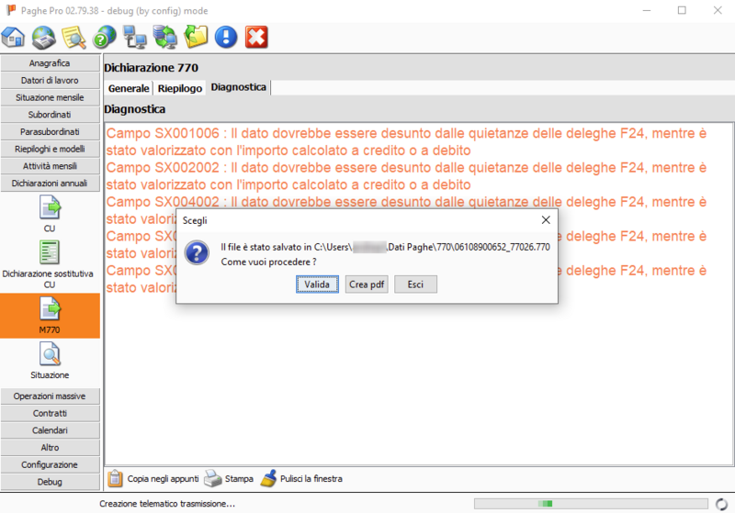Expand Dichiarazioni annuali section

[x=50, y=183]
